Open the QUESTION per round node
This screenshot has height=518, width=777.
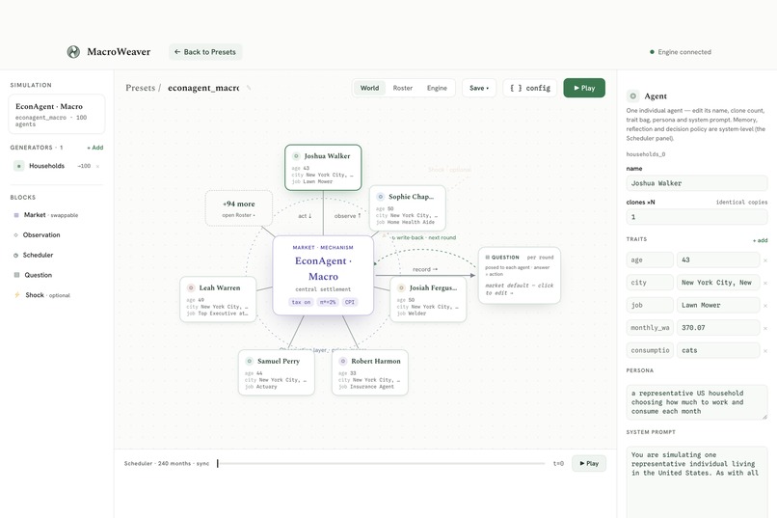(x=520, y=275)
